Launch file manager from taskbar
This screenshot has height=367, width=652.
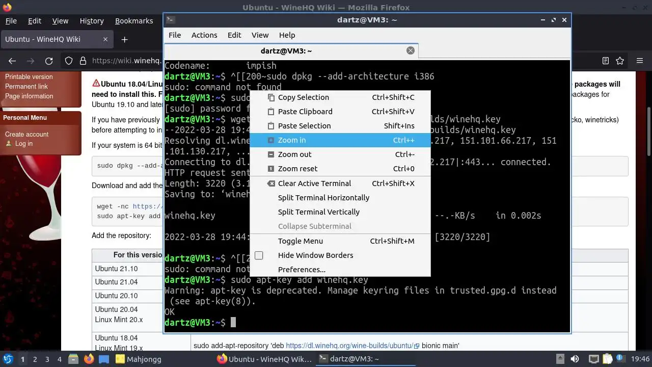pos(73,359)
